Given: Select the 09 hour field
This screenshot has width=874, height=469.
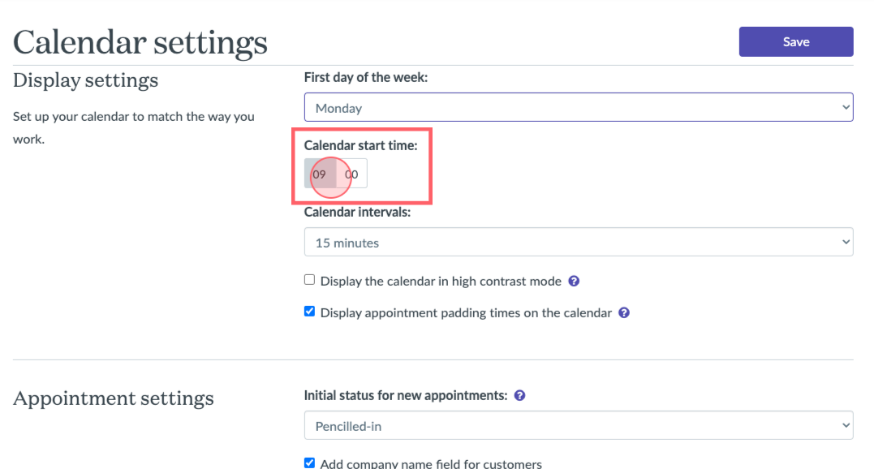Looking at the screenshot, I should tap(320, 174).
